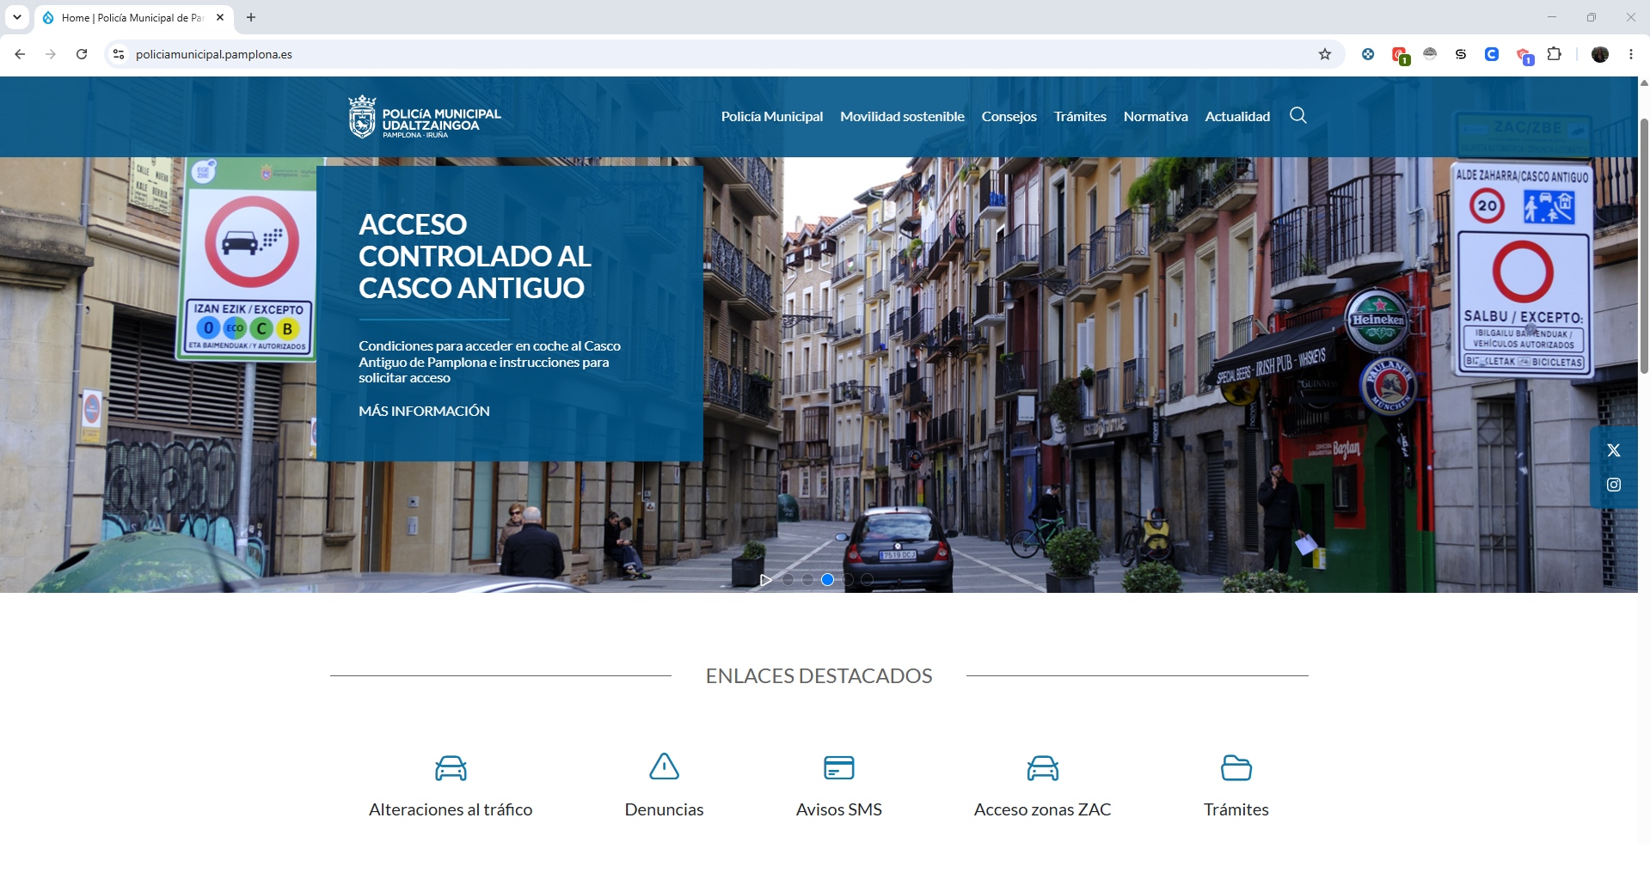Click the blue cross-circle extension icon
This screenshot has width=1650, height=873.
pyautogui.click(x=1367, y=54)
